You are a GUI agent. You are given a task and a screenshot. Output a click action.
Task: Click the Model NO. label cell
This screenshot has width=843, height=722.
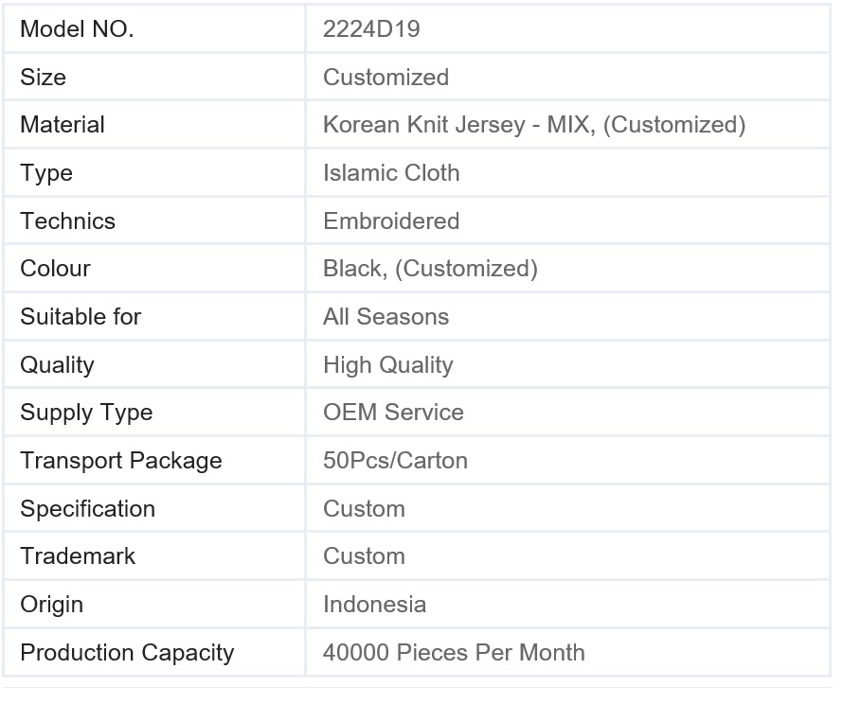(x=154, y=29)
